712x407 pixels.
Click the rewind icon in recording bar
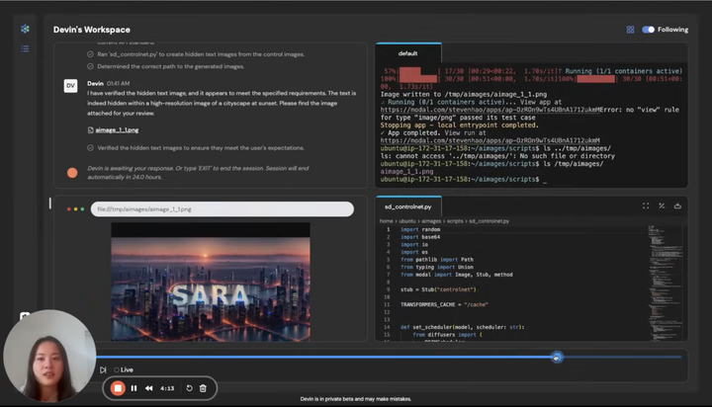[x=149, y=388]
